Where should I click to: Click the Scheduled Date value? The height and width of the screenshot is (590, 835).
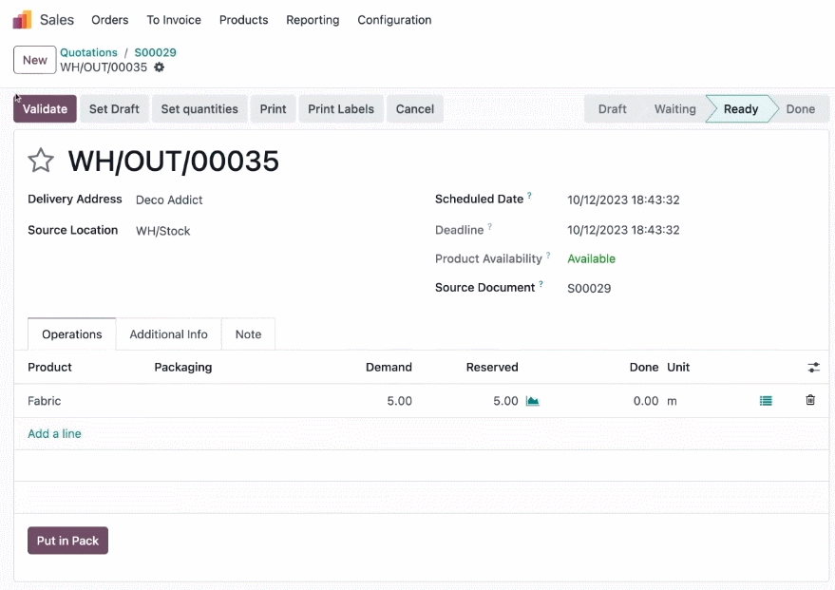[x=623, y=200]
